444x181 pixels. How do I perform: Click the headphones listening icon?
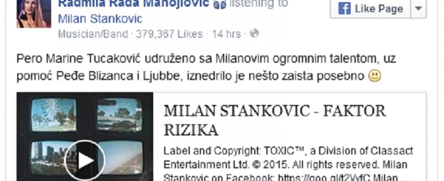click(220, 4)
